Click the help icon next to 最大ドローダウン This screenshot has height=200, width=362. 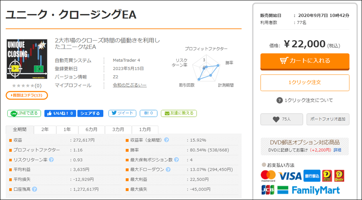click(167, 169)
